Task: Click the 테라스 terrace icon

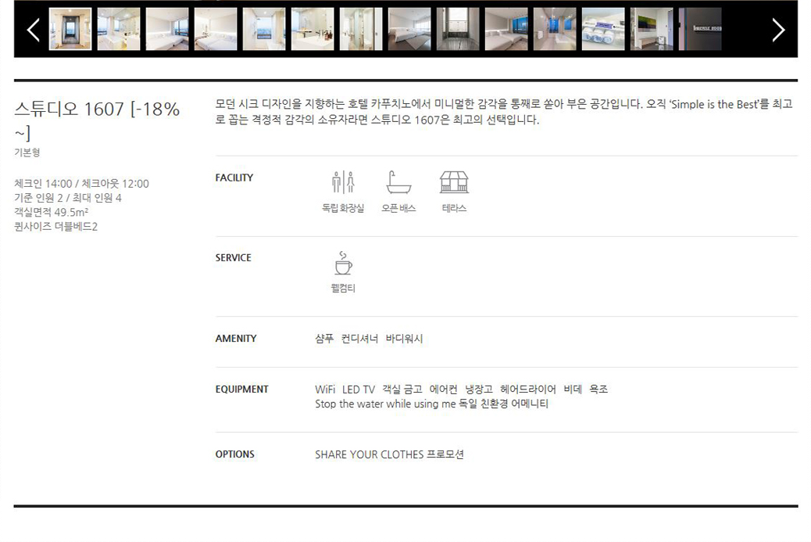Action: 454,182
